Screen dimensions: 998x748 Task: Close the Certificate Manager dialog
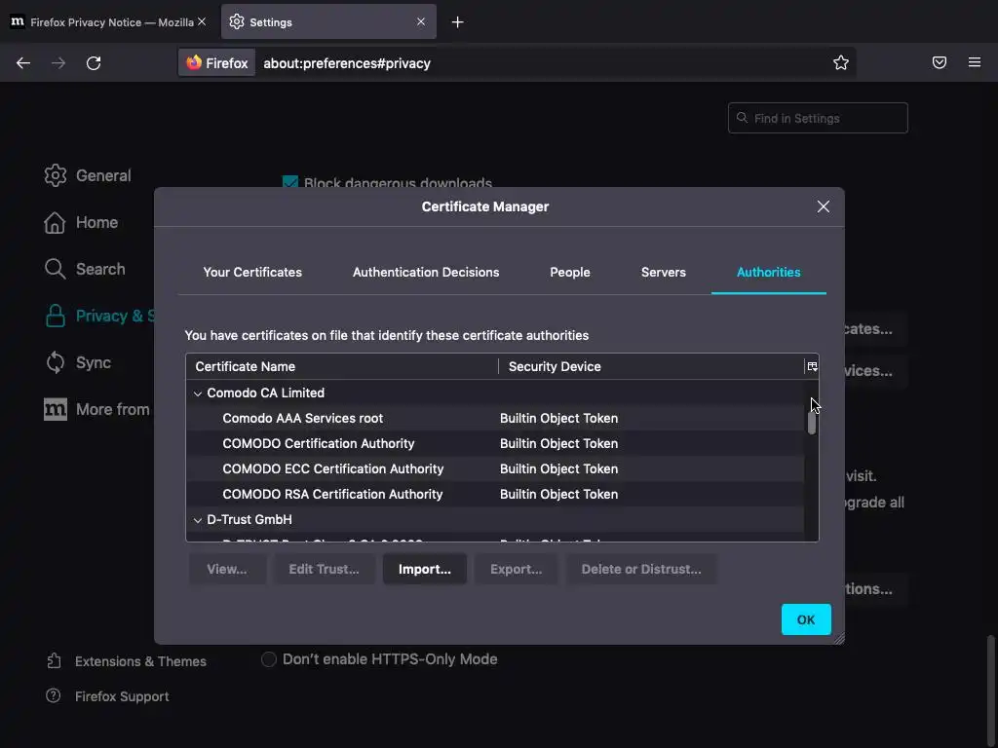click(823, 206)
